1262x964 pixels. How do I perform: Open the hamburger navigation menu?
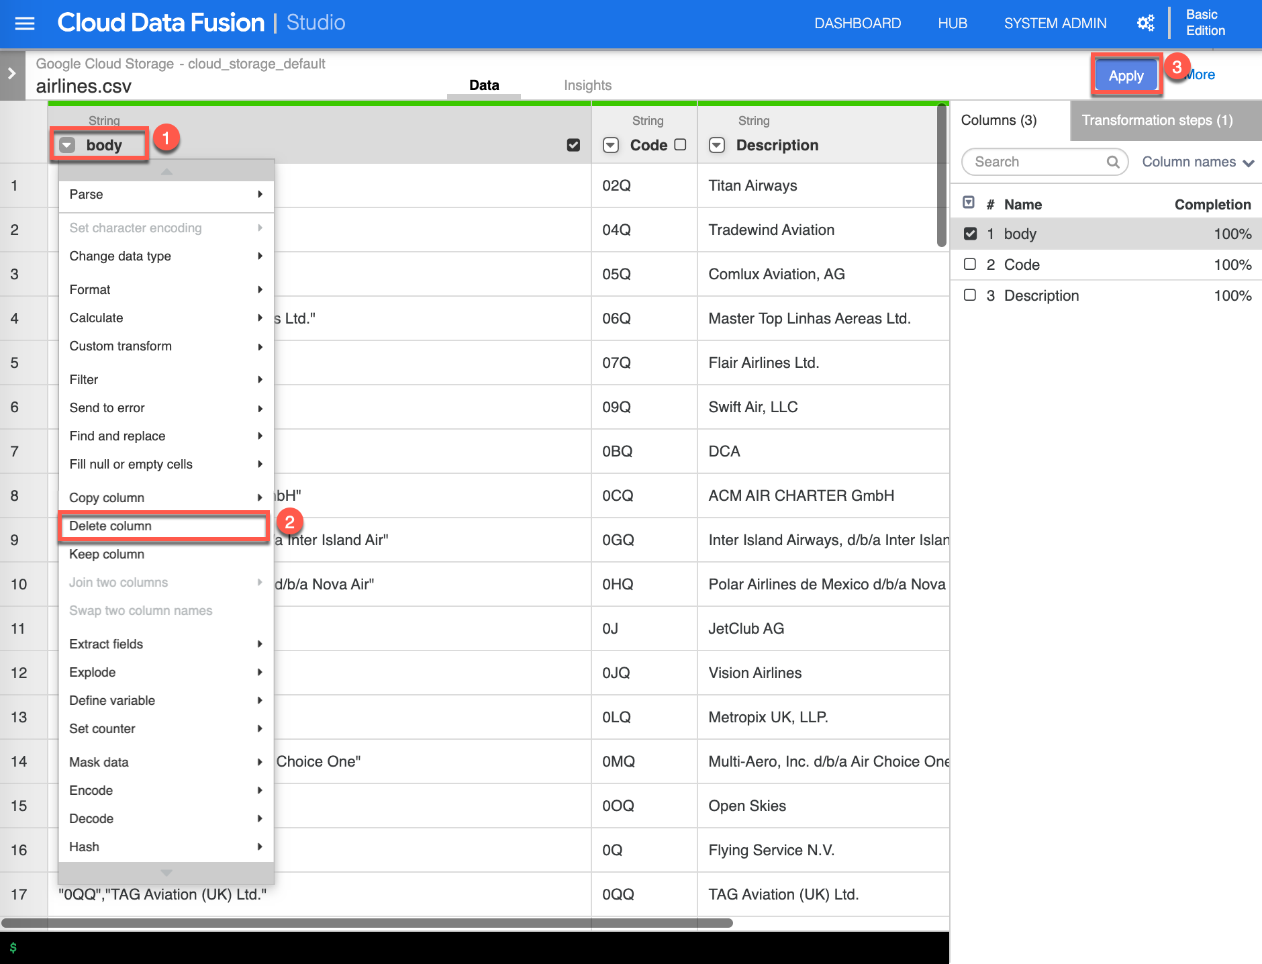tap(25, 23)
